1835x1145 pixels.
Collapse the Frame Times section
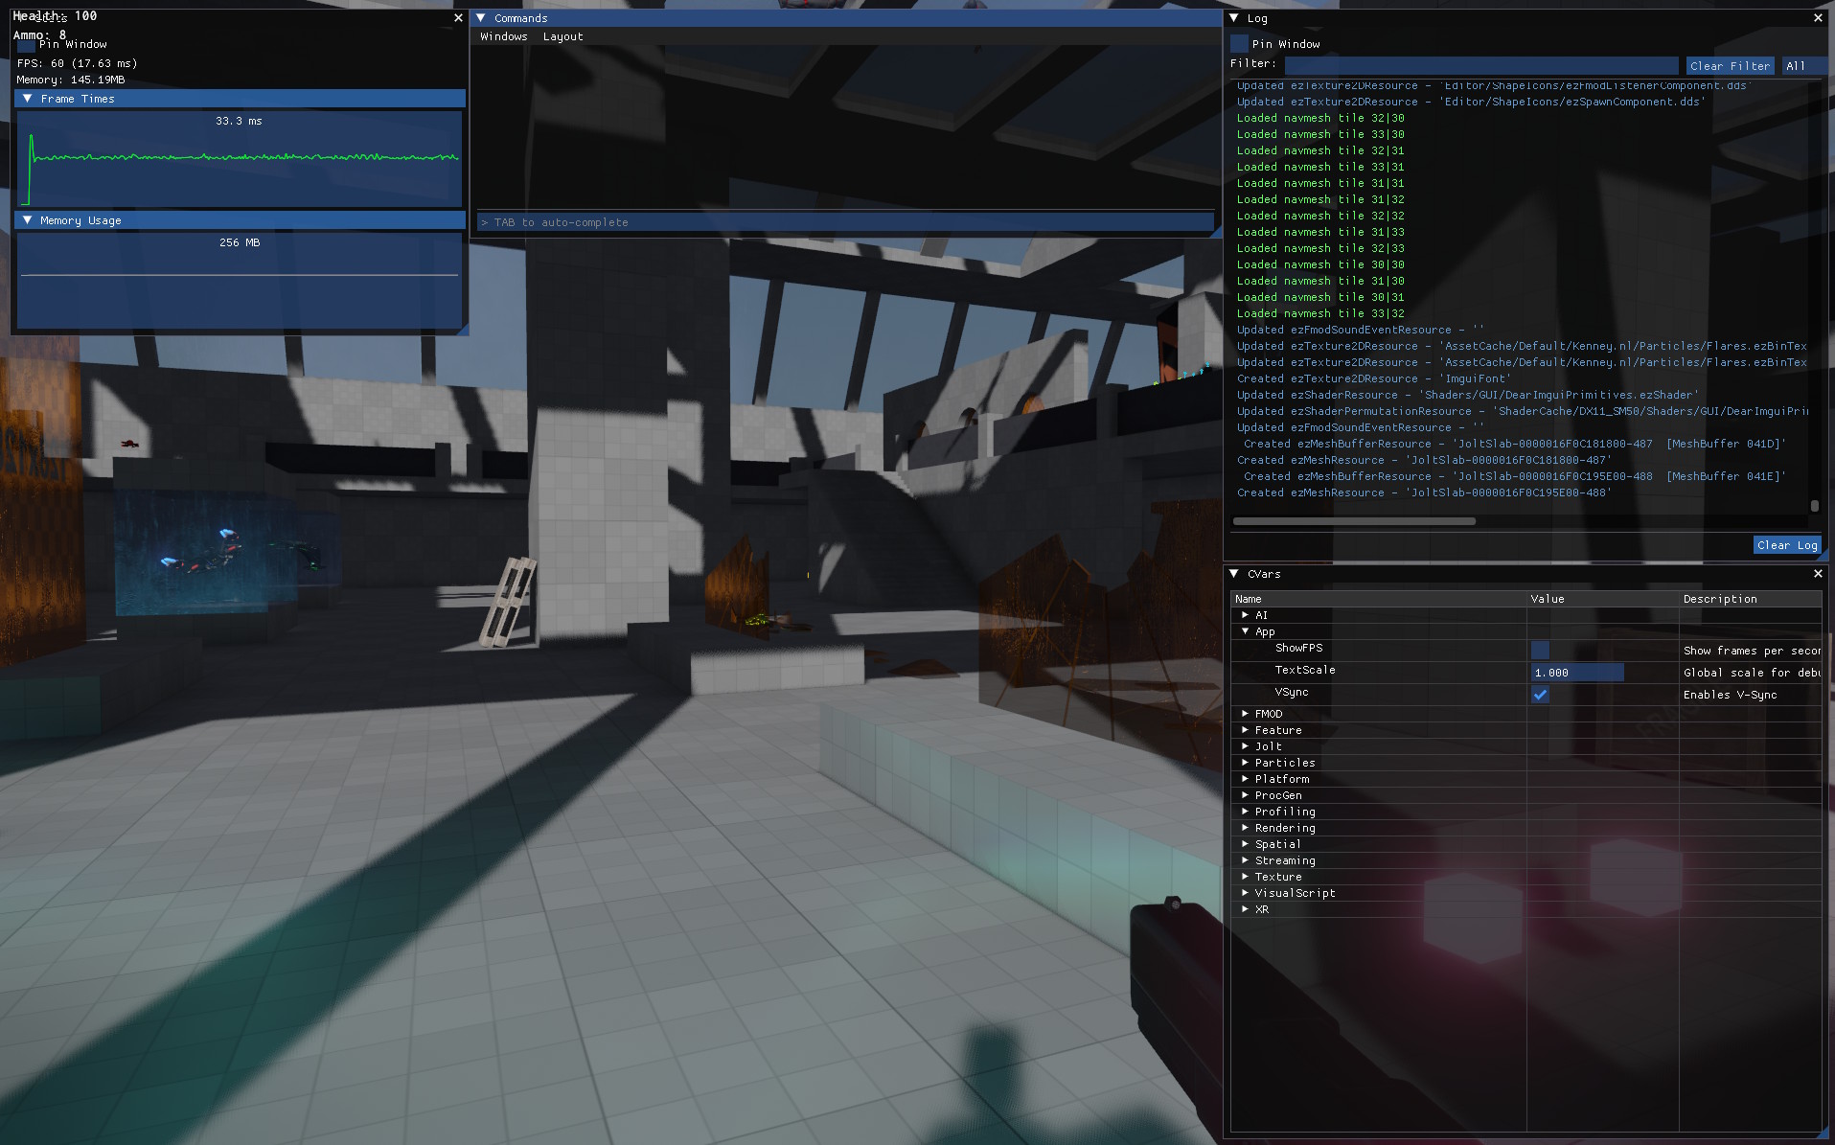click(27, 98)
